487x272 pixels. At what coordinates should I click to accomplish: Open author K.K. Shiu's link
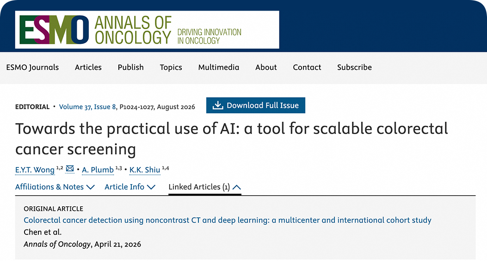click(x=145, y=170)
